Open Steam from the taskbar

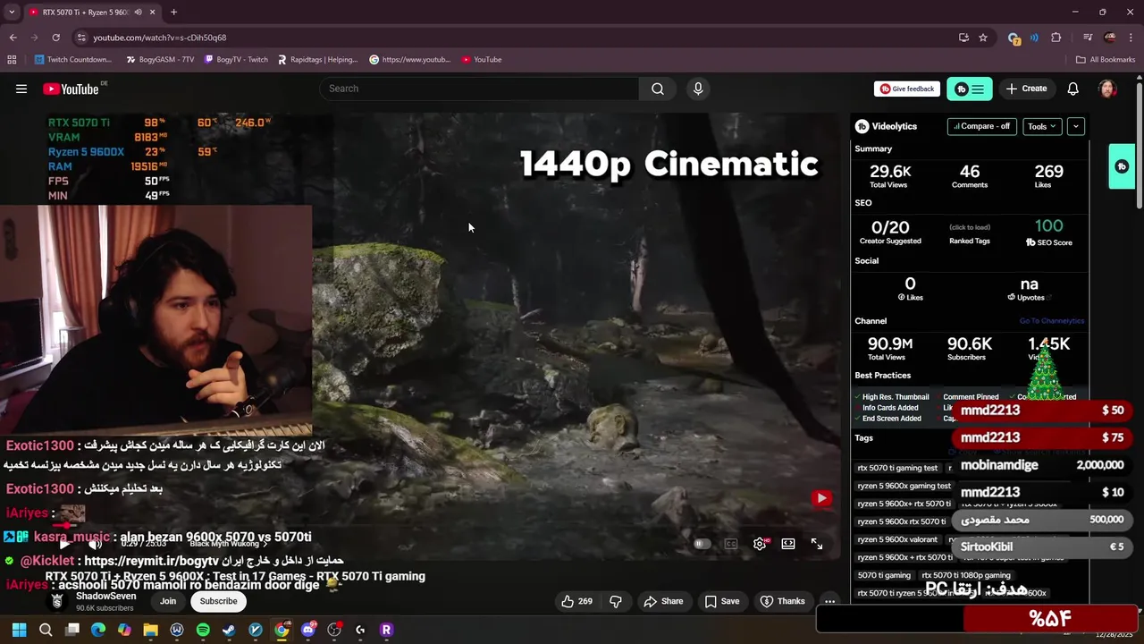[229, 630]
